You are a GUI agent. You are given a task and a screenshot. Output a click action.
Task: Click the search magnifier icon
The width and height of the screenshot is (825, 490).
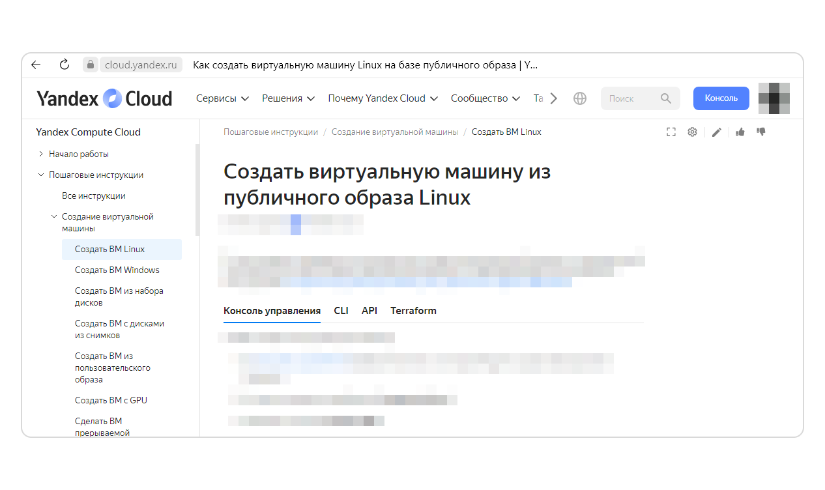[666, 98]
